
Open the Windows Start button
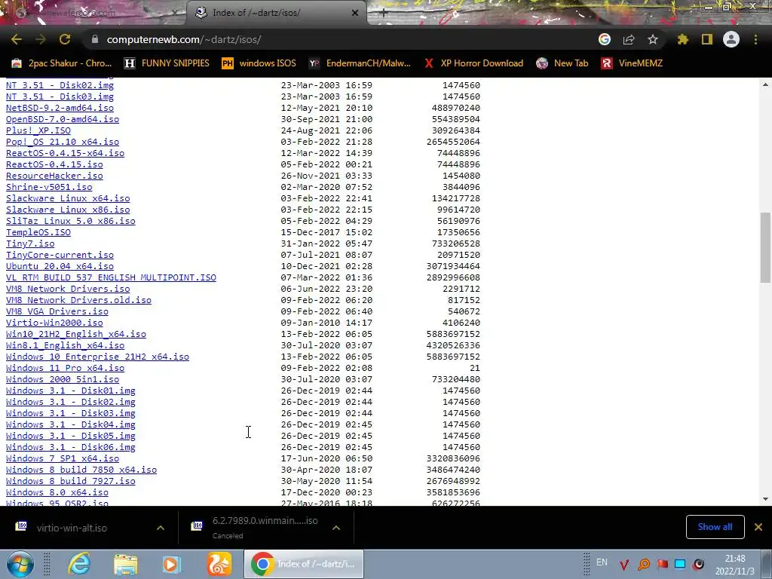pyautogui.click(x=20, y=564)
